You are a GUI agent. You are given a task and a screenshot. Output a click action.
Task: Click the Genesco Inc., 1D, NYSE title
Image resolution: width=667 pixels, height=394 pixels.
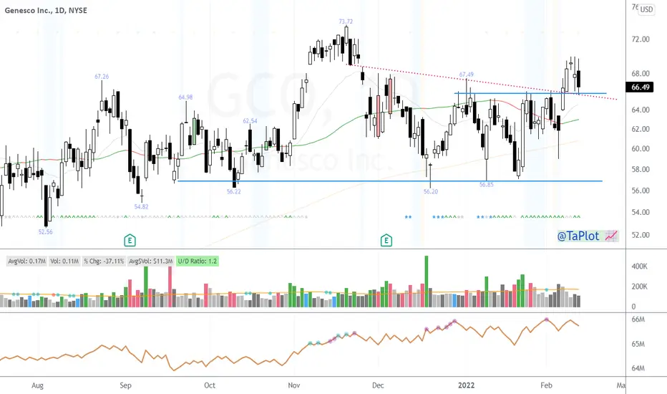point(46,10)
